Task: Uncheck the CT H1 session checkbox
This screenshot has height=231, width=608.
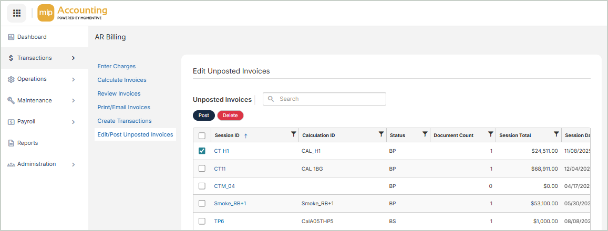Action: point(202,151)
